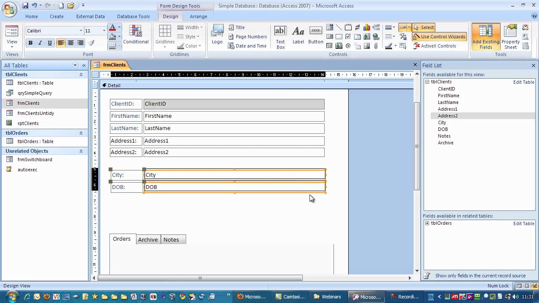
Task: Collapse the tblClients navigation group
Action: pyautogui.click(x=81, y=74)
